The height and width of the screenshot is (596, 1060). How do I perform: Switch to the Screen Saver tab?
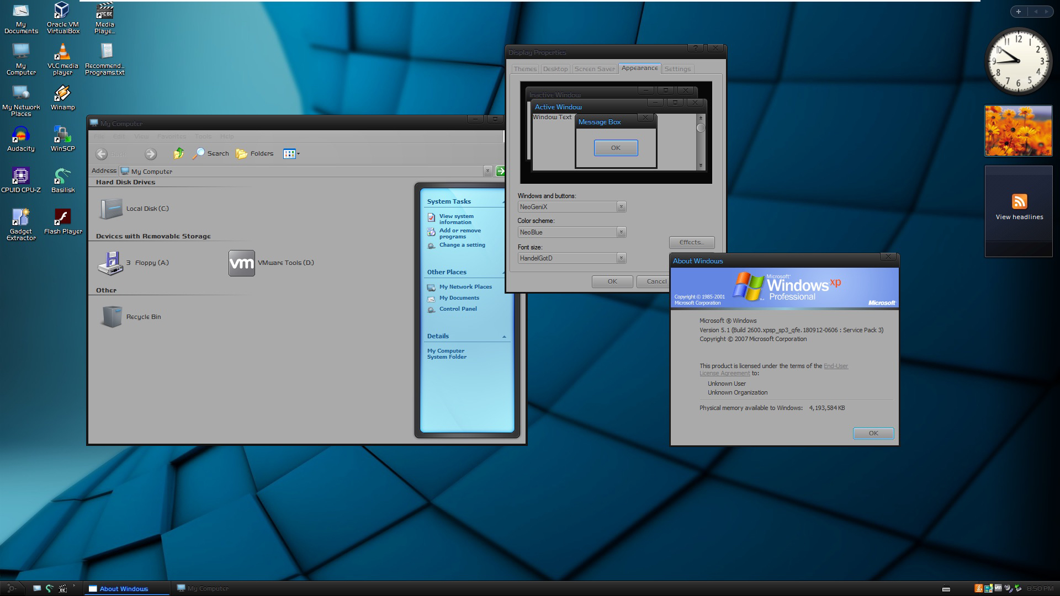[594, 69]
